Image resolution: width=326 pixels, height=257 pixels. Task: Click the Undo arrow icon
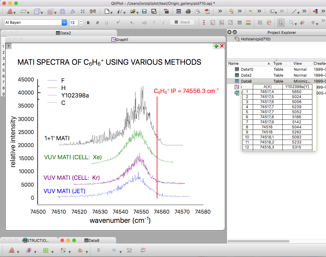[x=231, y=12]
